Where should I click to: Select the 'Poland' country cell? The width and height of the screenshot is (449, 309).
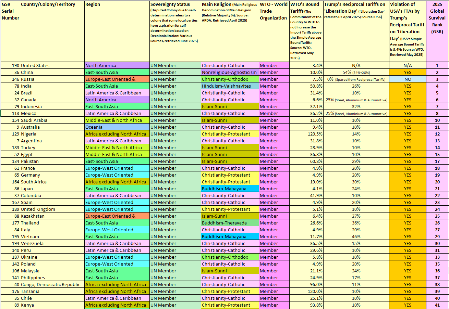(52, 264)
